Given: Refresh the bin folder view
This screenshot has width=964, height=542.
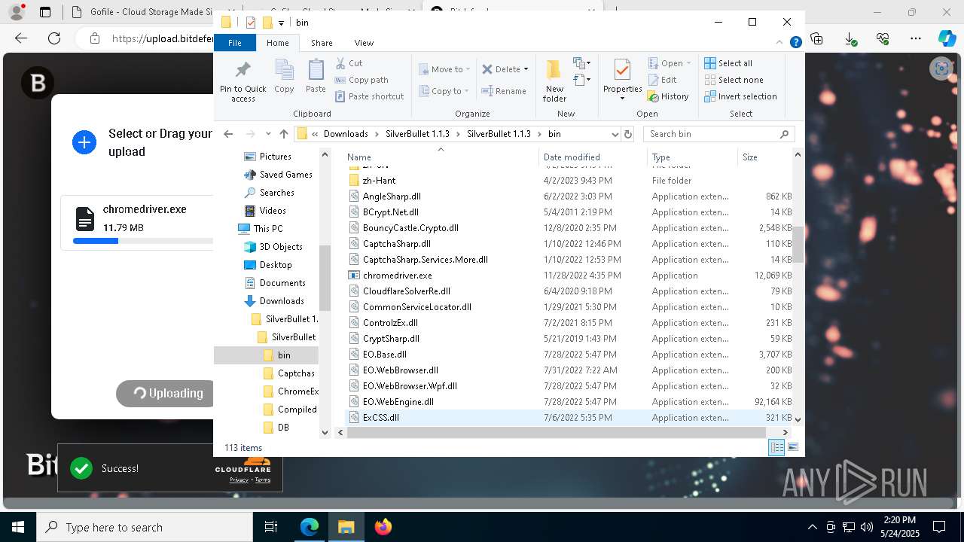Looking at the screenshot, I should click(x=628, y=134).
